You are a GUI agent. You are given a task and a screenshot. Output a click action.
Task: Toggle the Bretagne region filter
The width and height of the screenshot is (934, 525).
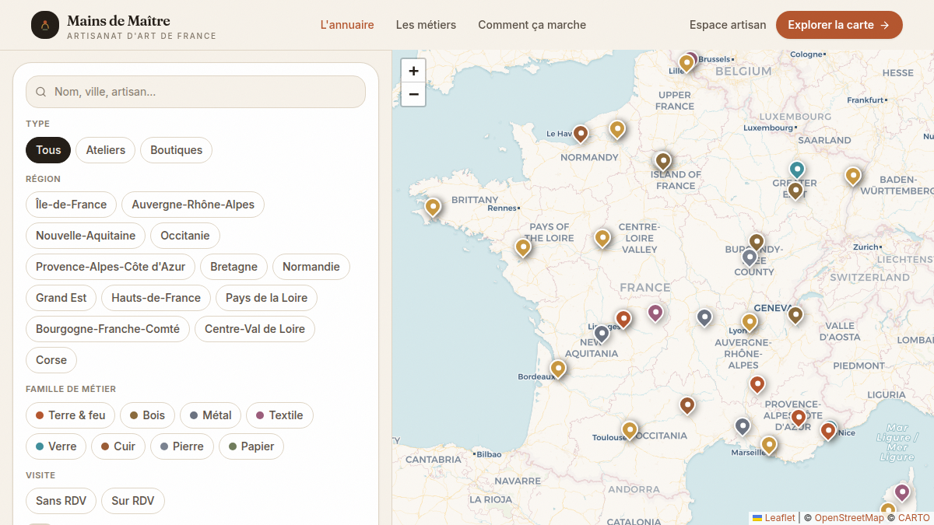(233, 267)
